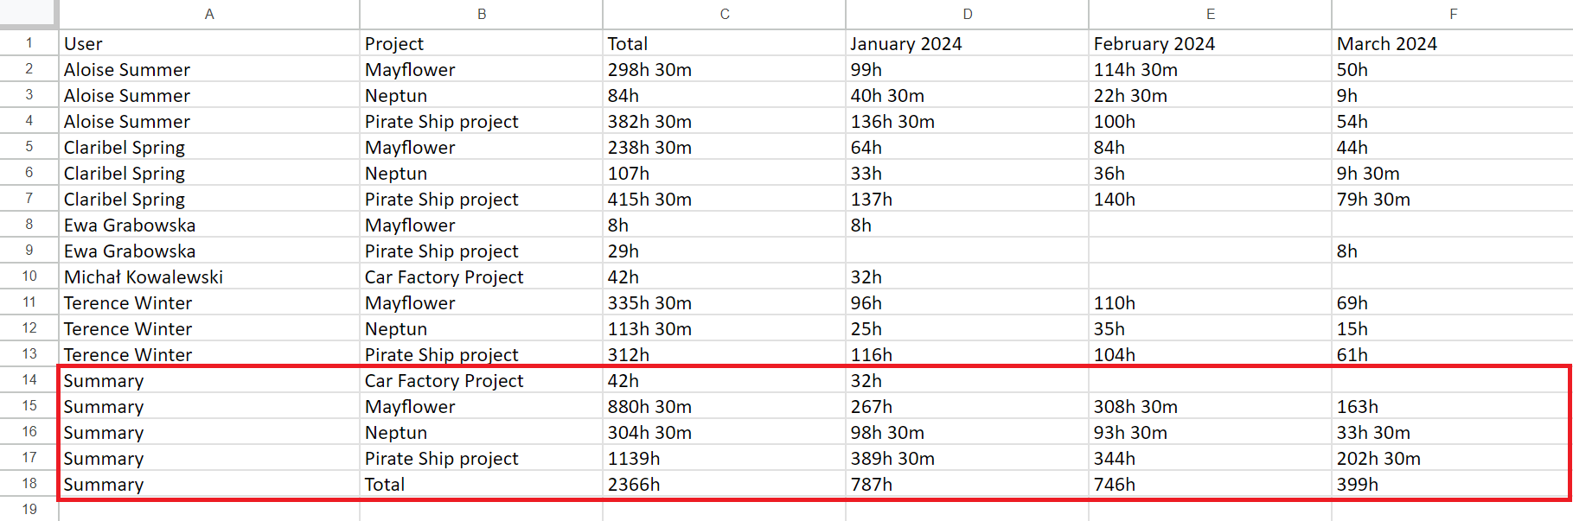
Task: Select cell '9h 30m' in row 6
Action: pos(1453,173)
